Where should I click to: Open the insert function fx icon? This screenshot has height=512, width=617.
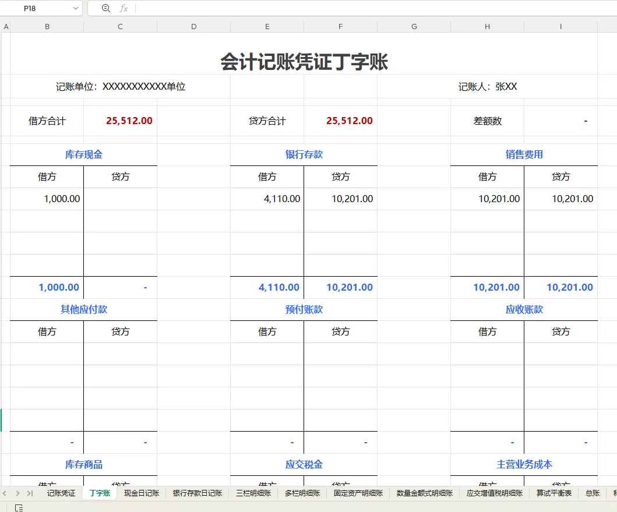(x=124, y=8)
